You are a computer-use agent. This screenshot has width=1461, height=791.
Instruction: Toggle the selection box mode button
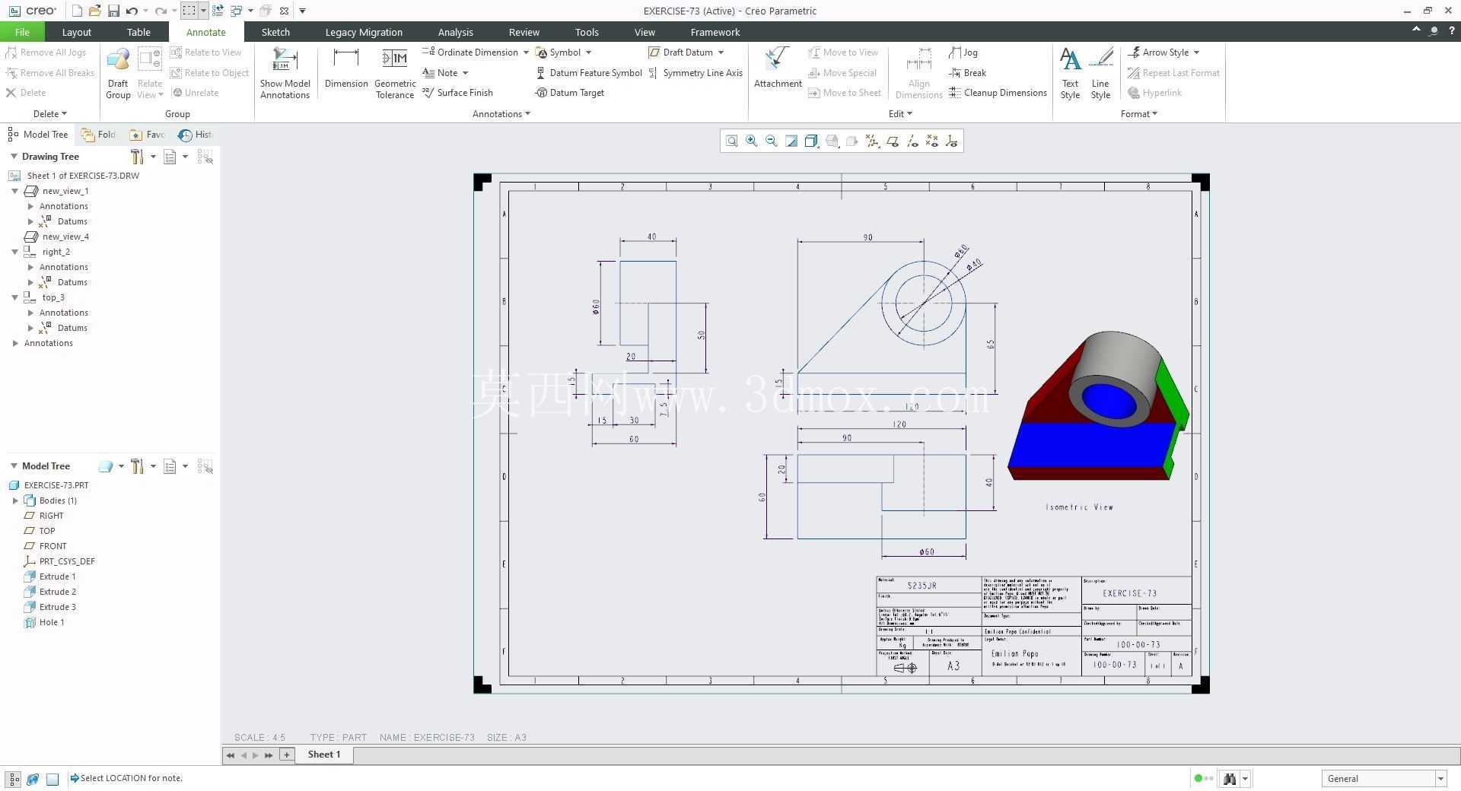coord(189,11)
